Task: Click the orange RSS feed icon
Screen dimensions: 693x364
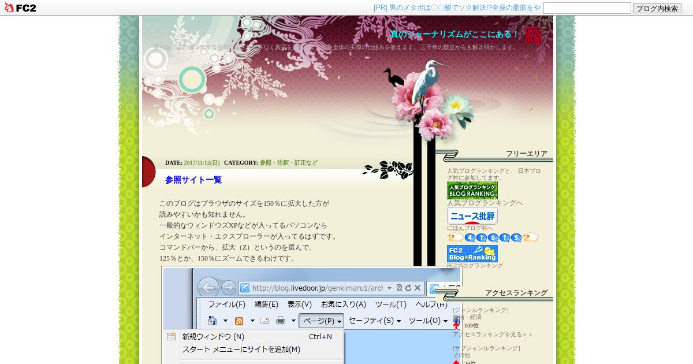Action: (x=239, y=321)
